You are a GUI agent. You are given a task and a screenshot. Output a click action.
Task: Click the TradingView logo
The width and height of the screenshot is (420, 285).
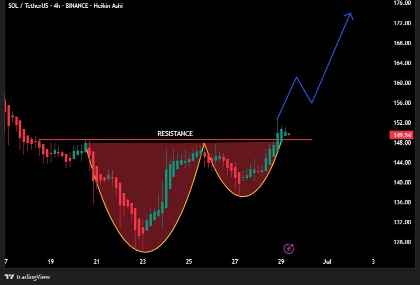[9, 277]
